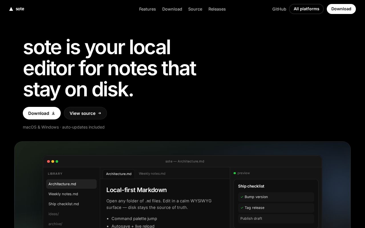This screenshot has width=365, height=228.
Task: Click the sote triangle logo icon
Action: click(11, 9)
